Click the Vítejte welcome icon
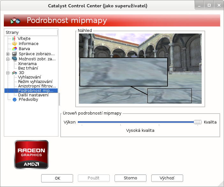The width and height of the screenshot is (224, 187). point(14,39)
